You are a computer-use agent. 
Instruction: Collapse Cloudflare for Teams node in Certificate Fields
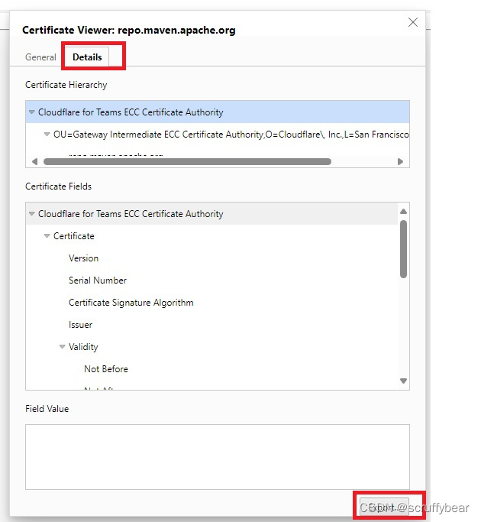(x=31, y=214)
